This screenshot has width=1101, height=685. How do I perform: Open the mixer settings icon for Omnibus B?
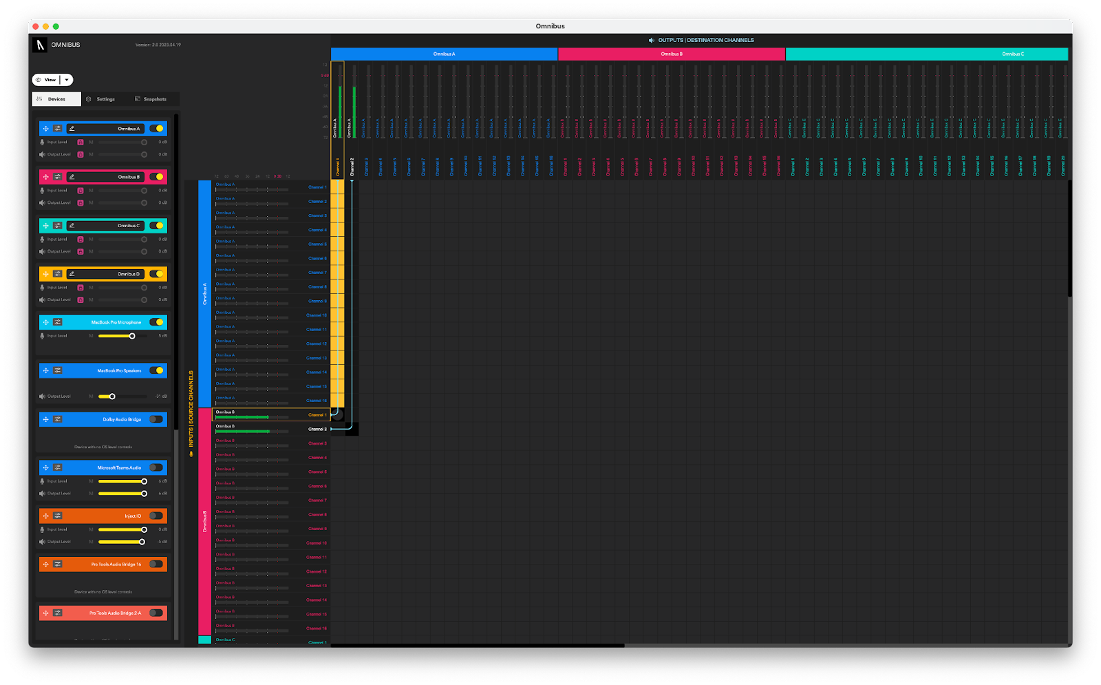pyautogui.click(x=58, y=177)
